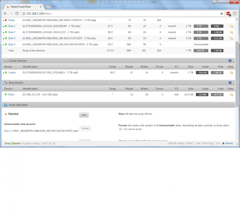The width and height of the screenshot is (240, 218).
Task: Expand the Disk 4 dropdown arrow
Action: [3, 45]
